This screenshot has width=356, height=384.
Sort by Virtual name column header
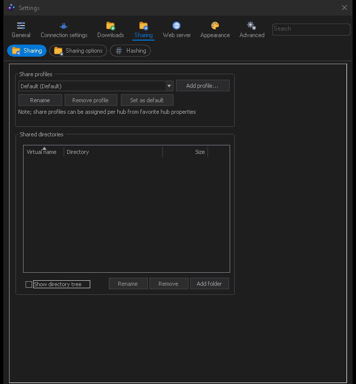tap(44, 152)
